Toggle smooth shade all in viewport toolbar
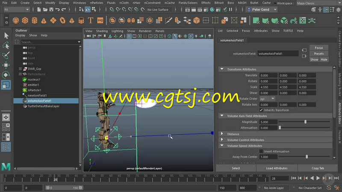The width and height of the screenshot is (342, 192). [x=175, y=36]
